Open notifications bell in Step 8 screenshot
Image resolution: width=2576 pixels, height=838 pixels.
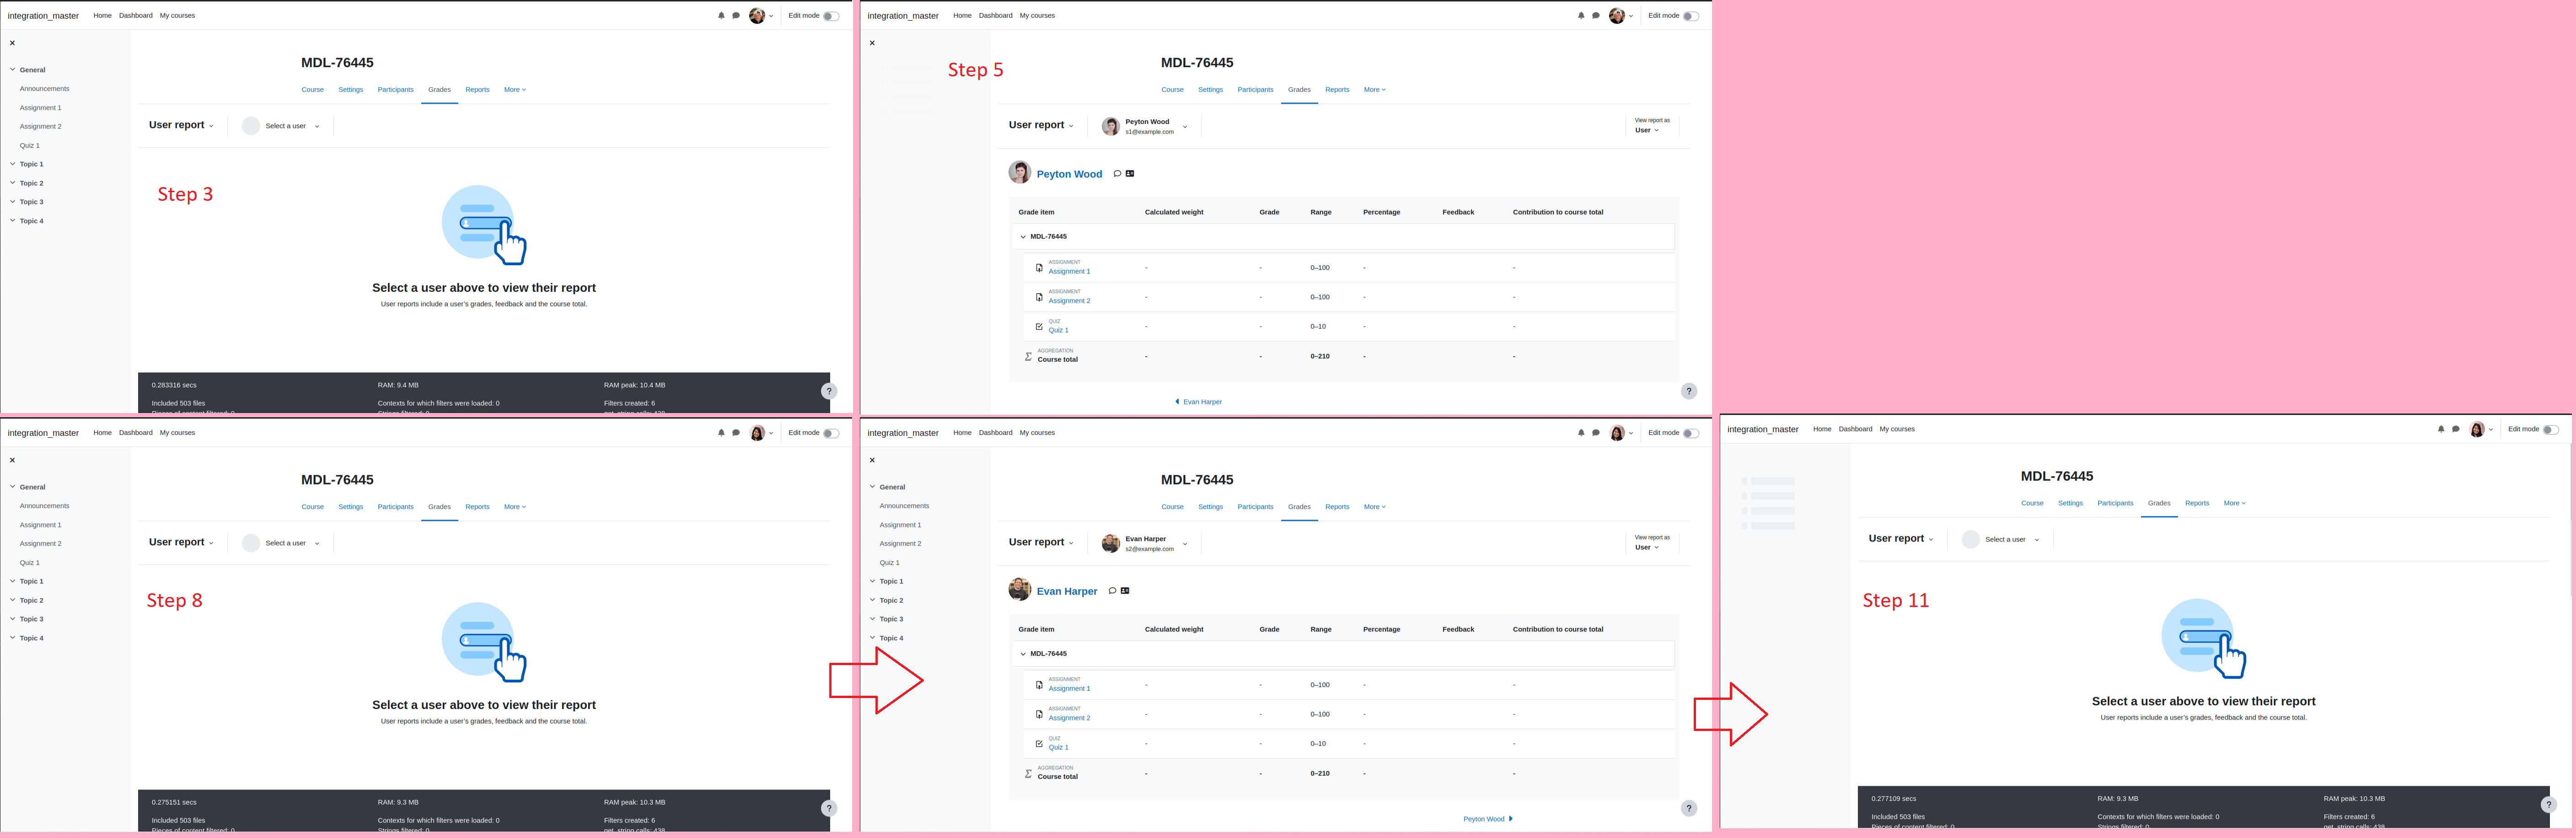[721, 433]
